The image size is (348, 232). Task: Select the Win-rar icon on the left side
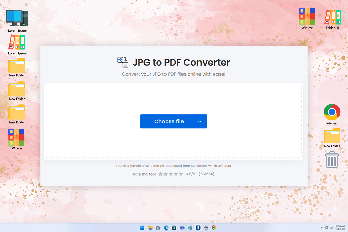17,139
